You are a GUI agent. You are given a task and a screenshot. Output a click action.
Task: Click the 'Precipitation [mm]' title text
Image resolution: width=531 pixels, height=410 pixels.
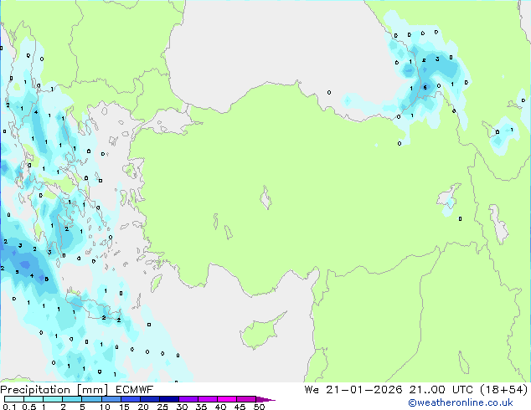pyautogui.click(x=54, y=390)
